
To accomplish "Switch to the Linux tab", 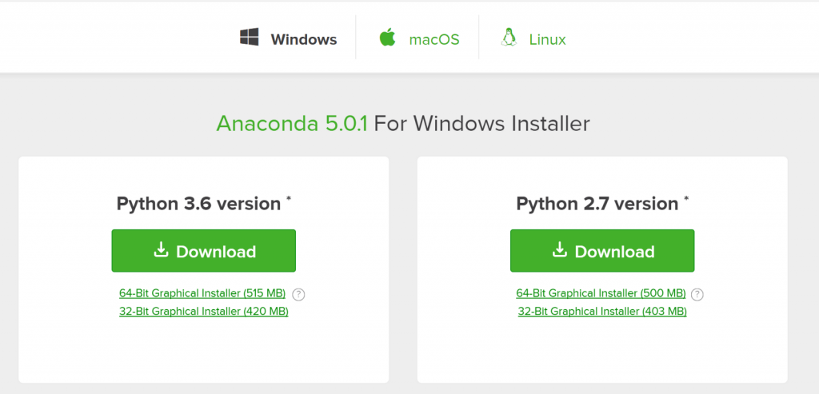I will pos(547,39).
